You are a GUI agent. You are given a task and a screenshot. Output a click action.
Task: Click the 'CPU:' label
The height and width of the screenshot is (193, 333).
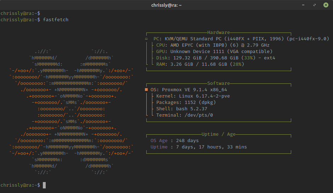tap(162, 45)
